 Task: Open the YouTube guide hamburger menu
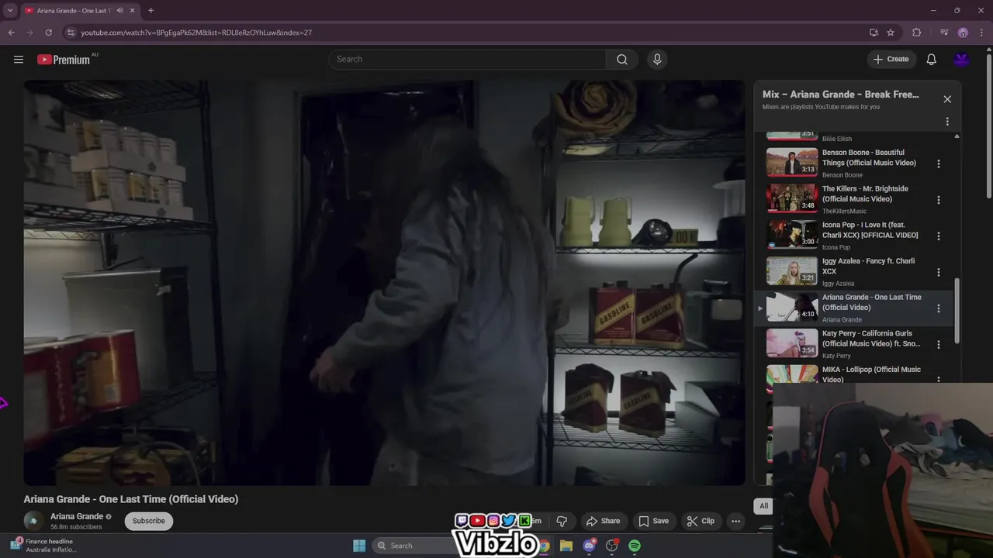(19, 59)
